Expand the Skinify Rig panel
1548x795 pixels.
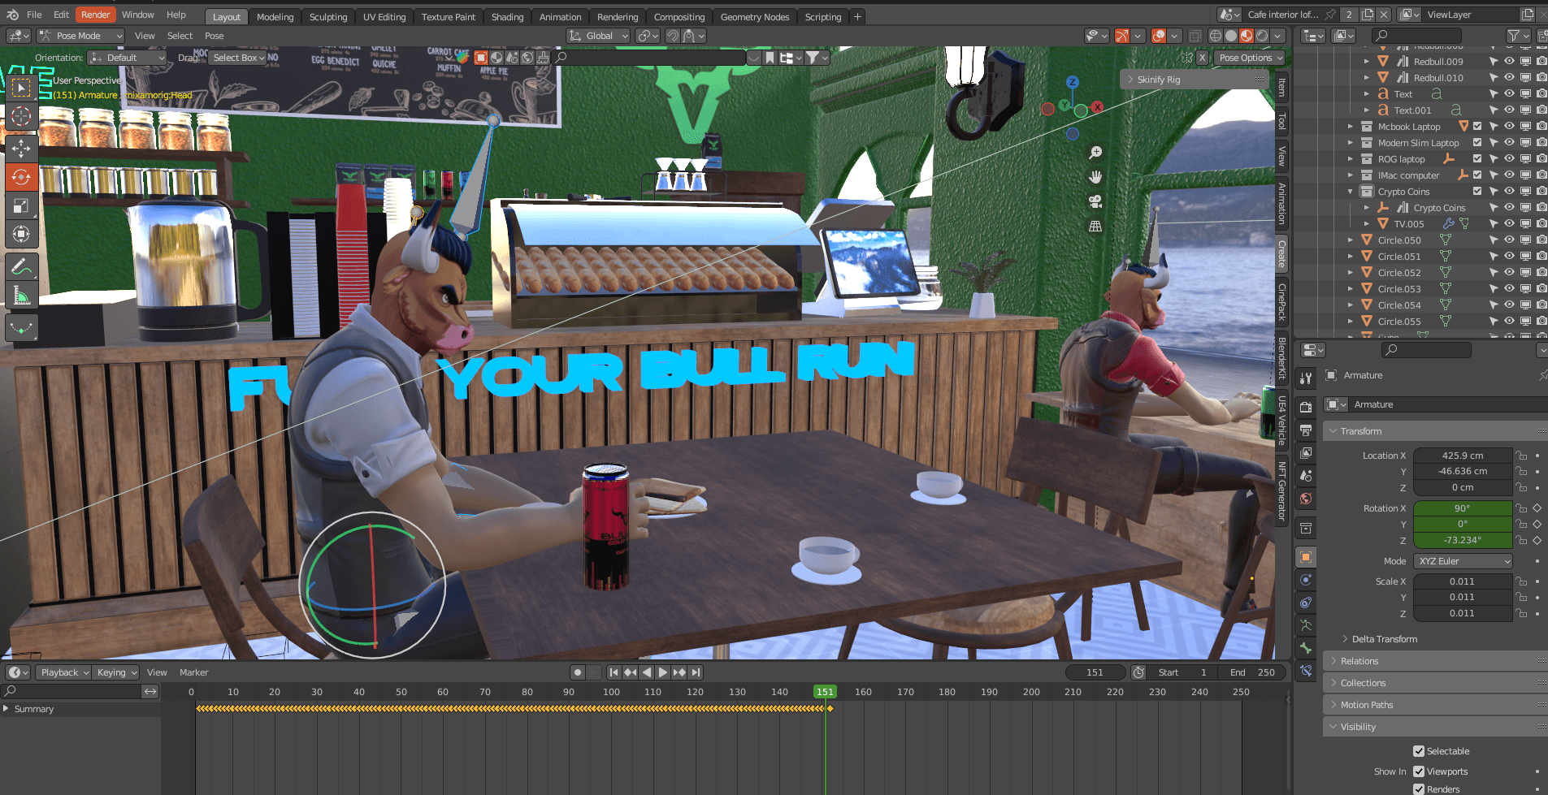tap(1194, 80)
